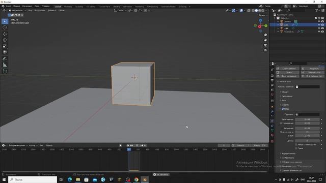Toggle auto-keying record button in timeline
The width and height of the screenshot is (326, 183).
[121, 145]
